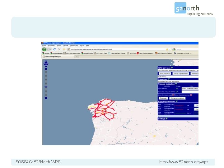Open the douglasPeucker algorithm process dropdown
Viewport: 224px width, 168px height.
tap(178, 81)
